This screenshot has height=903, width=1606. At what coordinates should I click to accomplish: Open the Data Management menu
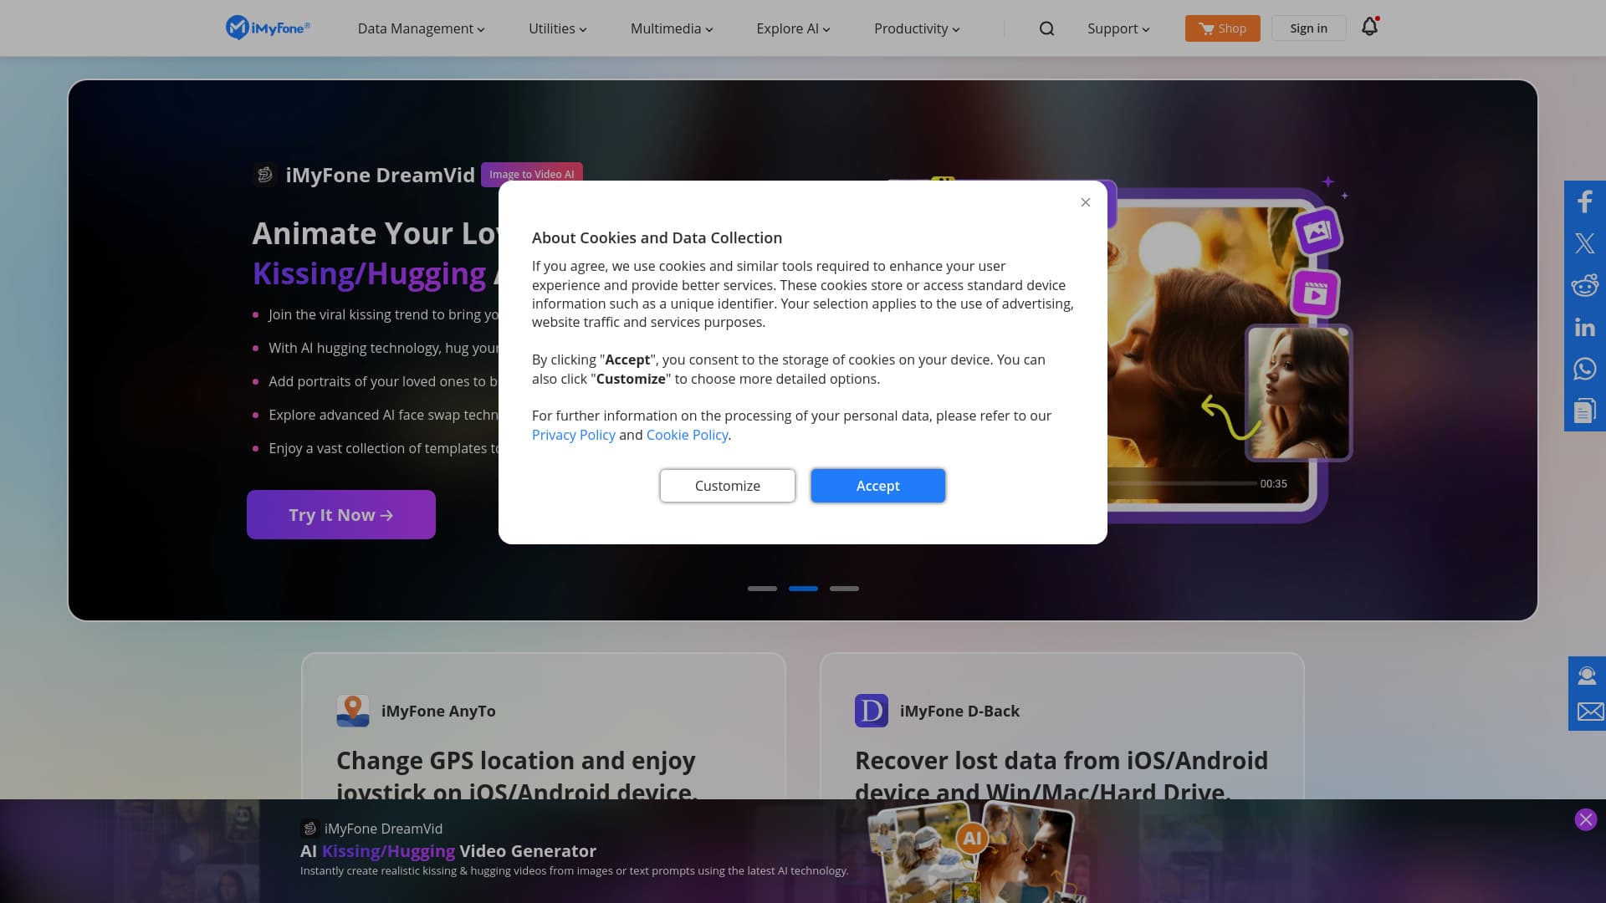(x=419, y=28)
